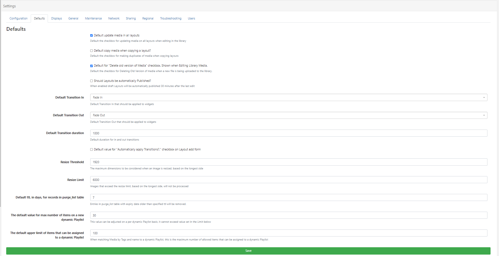
Task: Click the green Save button
Action: click(248, 251)
